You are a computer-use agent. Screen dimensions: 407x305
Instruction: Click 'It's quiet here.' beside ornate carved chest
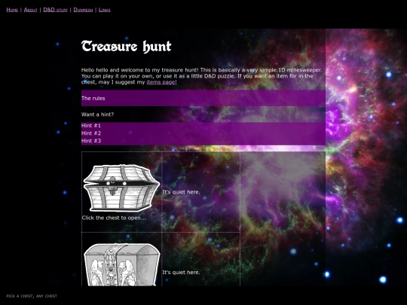(181, 273)
